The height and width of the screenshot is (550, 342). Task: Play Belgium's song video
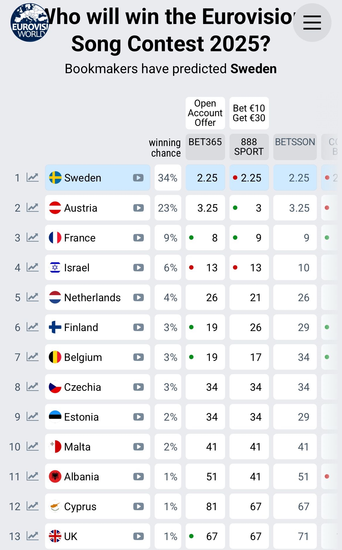pyautogui.click(x=138, y=357)
